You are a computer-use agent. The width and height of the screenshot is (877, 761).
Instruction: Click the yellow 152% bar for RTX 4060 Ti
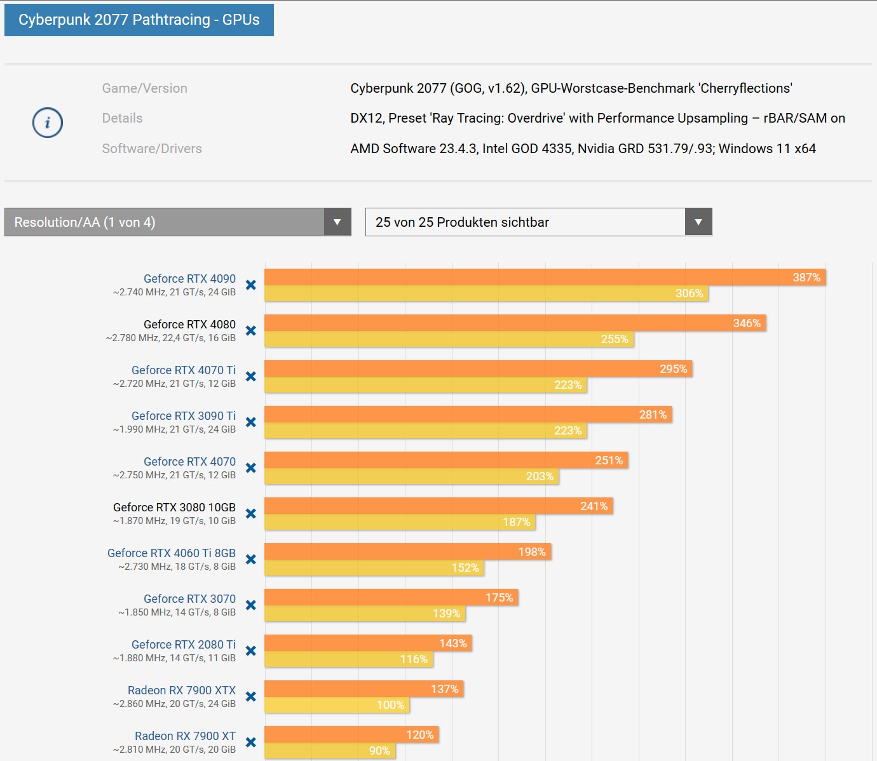374,568
